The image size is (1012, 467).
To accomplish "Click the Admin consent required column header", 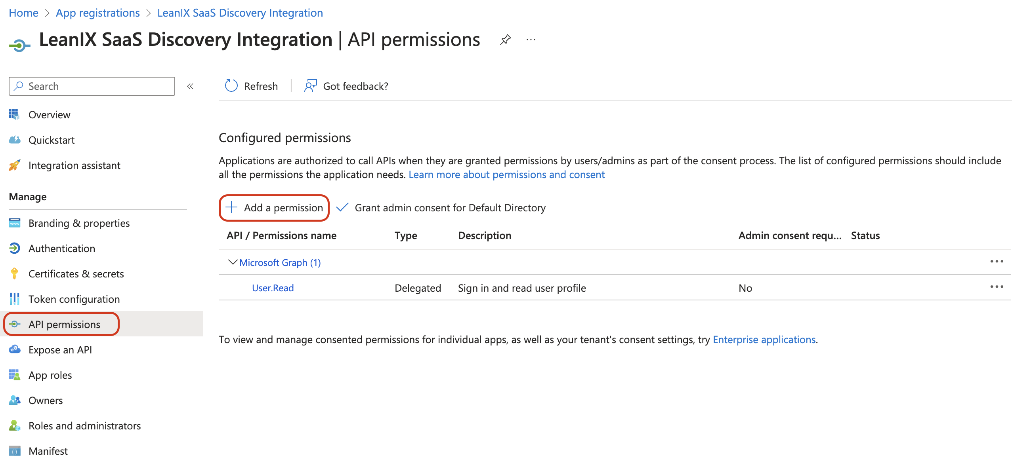I will point(790,235).
